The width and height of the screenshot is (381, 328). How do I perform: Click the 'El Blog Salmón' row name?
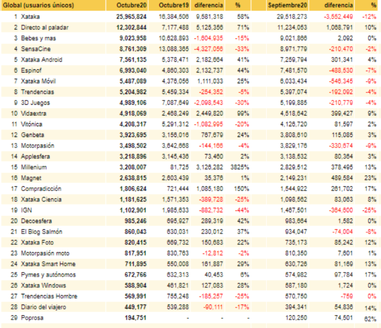pyautogui.click(x=41, y=232)
